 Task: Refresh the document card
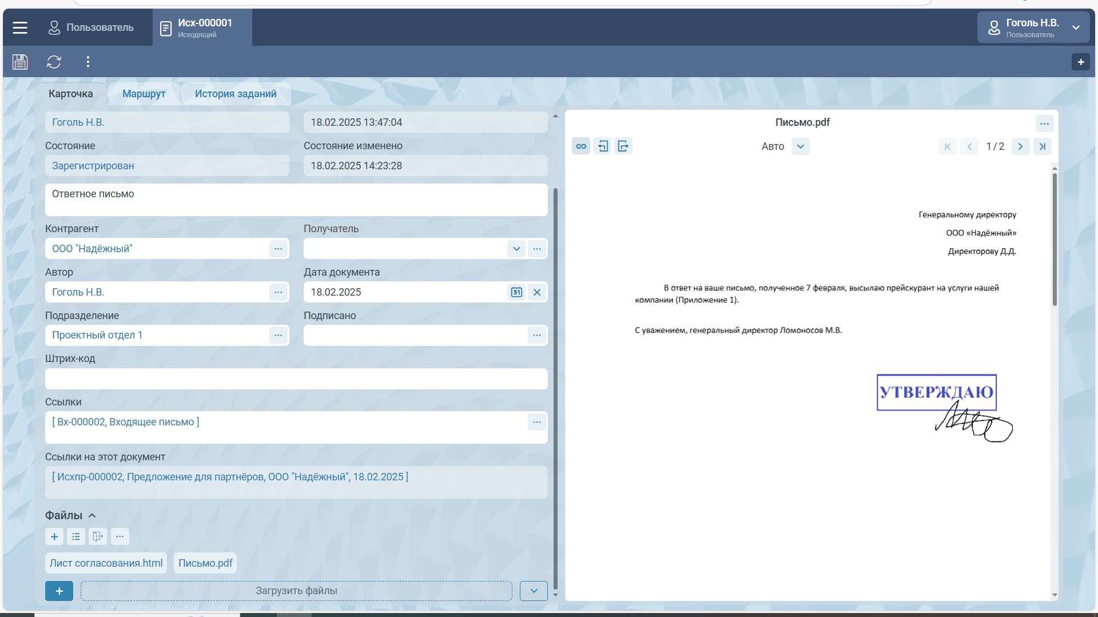(x=54, y=62)
